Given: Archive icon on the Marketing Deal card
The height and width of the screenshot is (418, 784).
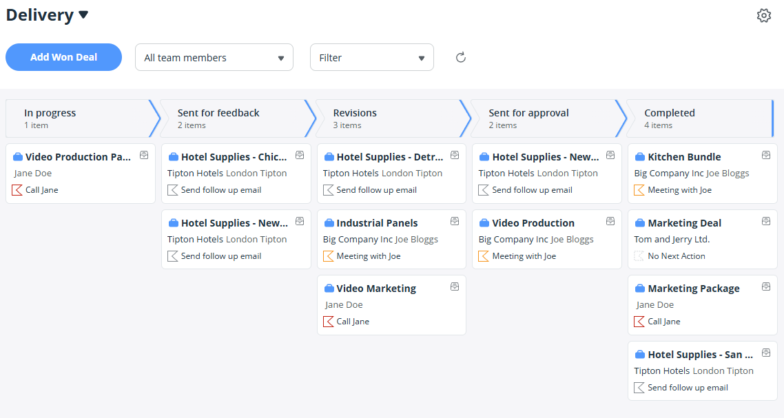Looking at the screenshot, I should point(766,221).
